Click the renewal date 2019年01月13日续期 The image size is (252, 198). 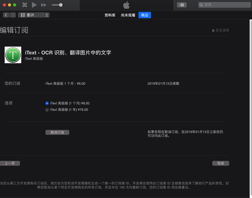(x=163, y=84)
